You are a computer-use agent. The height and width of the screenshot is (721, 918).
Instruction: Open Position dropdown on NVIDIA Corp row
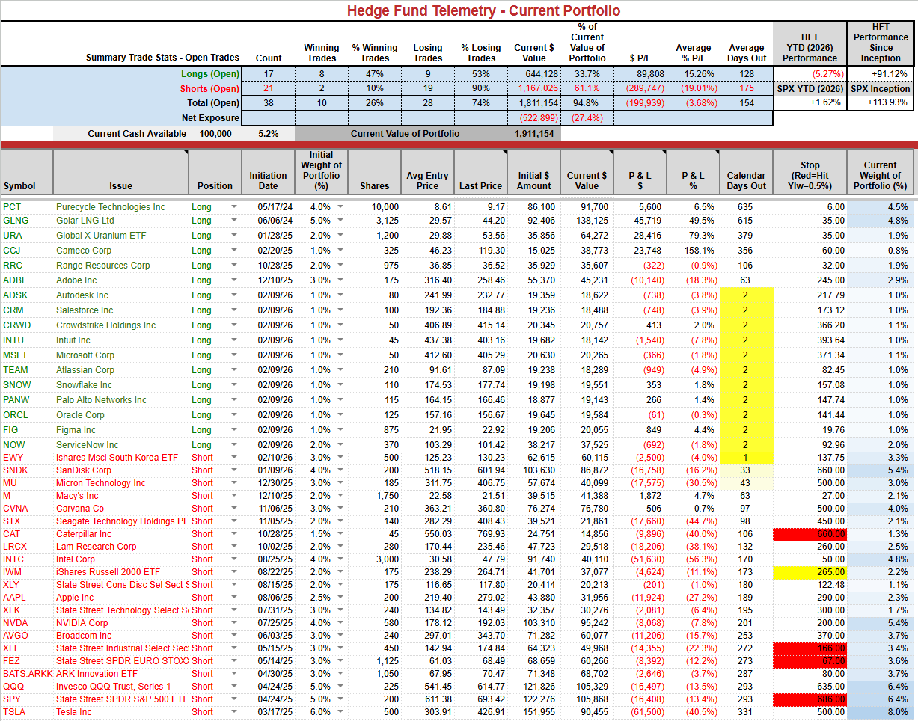point(233,623)
